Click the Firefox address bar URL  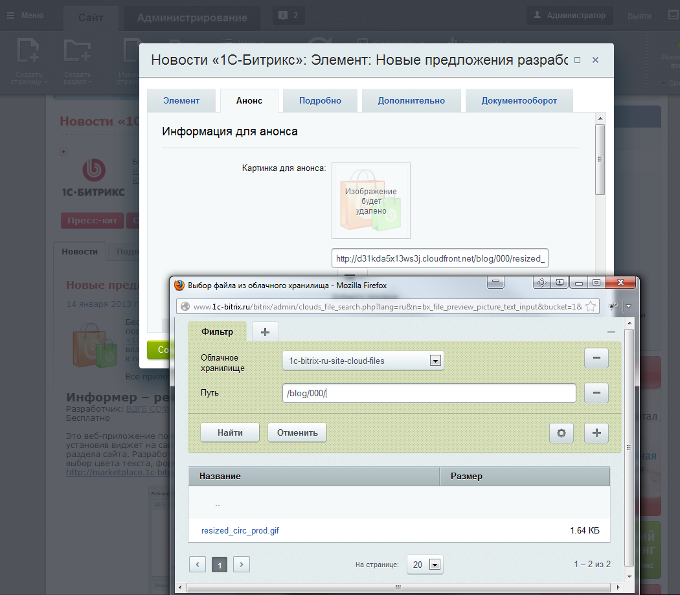387,307
